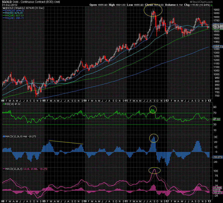The image size is (223, 203).
Task: Click the 1385.73 MA(200) value tag
Action: click(217, 47)
